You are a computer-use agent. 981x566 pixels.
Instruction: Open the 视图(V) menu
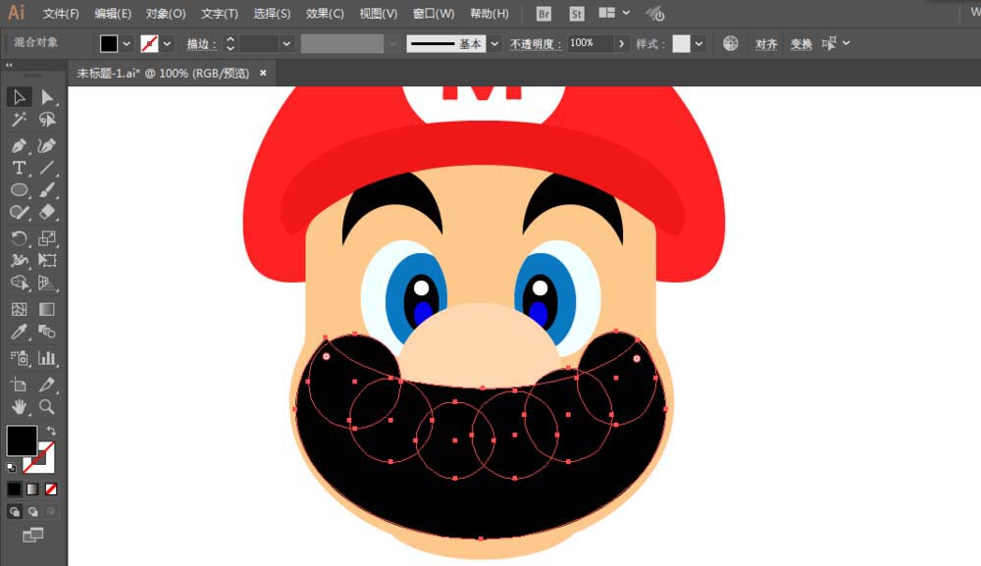pos(378,13)
